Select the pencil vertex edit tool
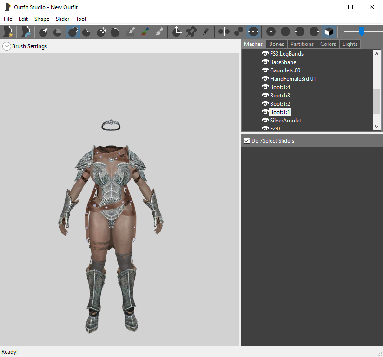 205,32
